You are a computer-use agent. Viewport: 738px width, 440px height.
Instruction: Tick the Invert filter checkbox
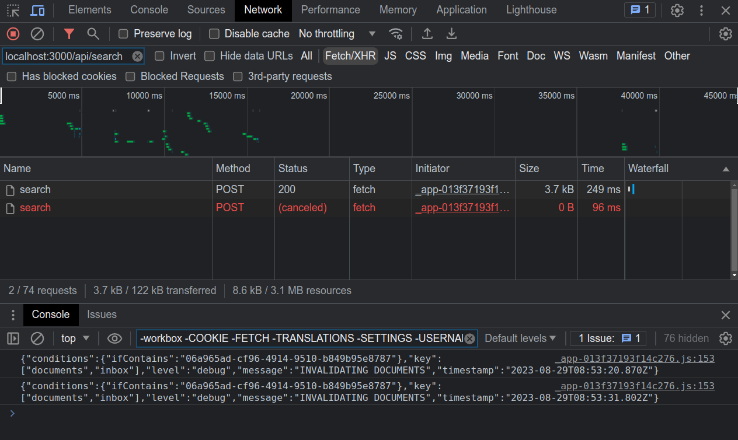point(159,56)
